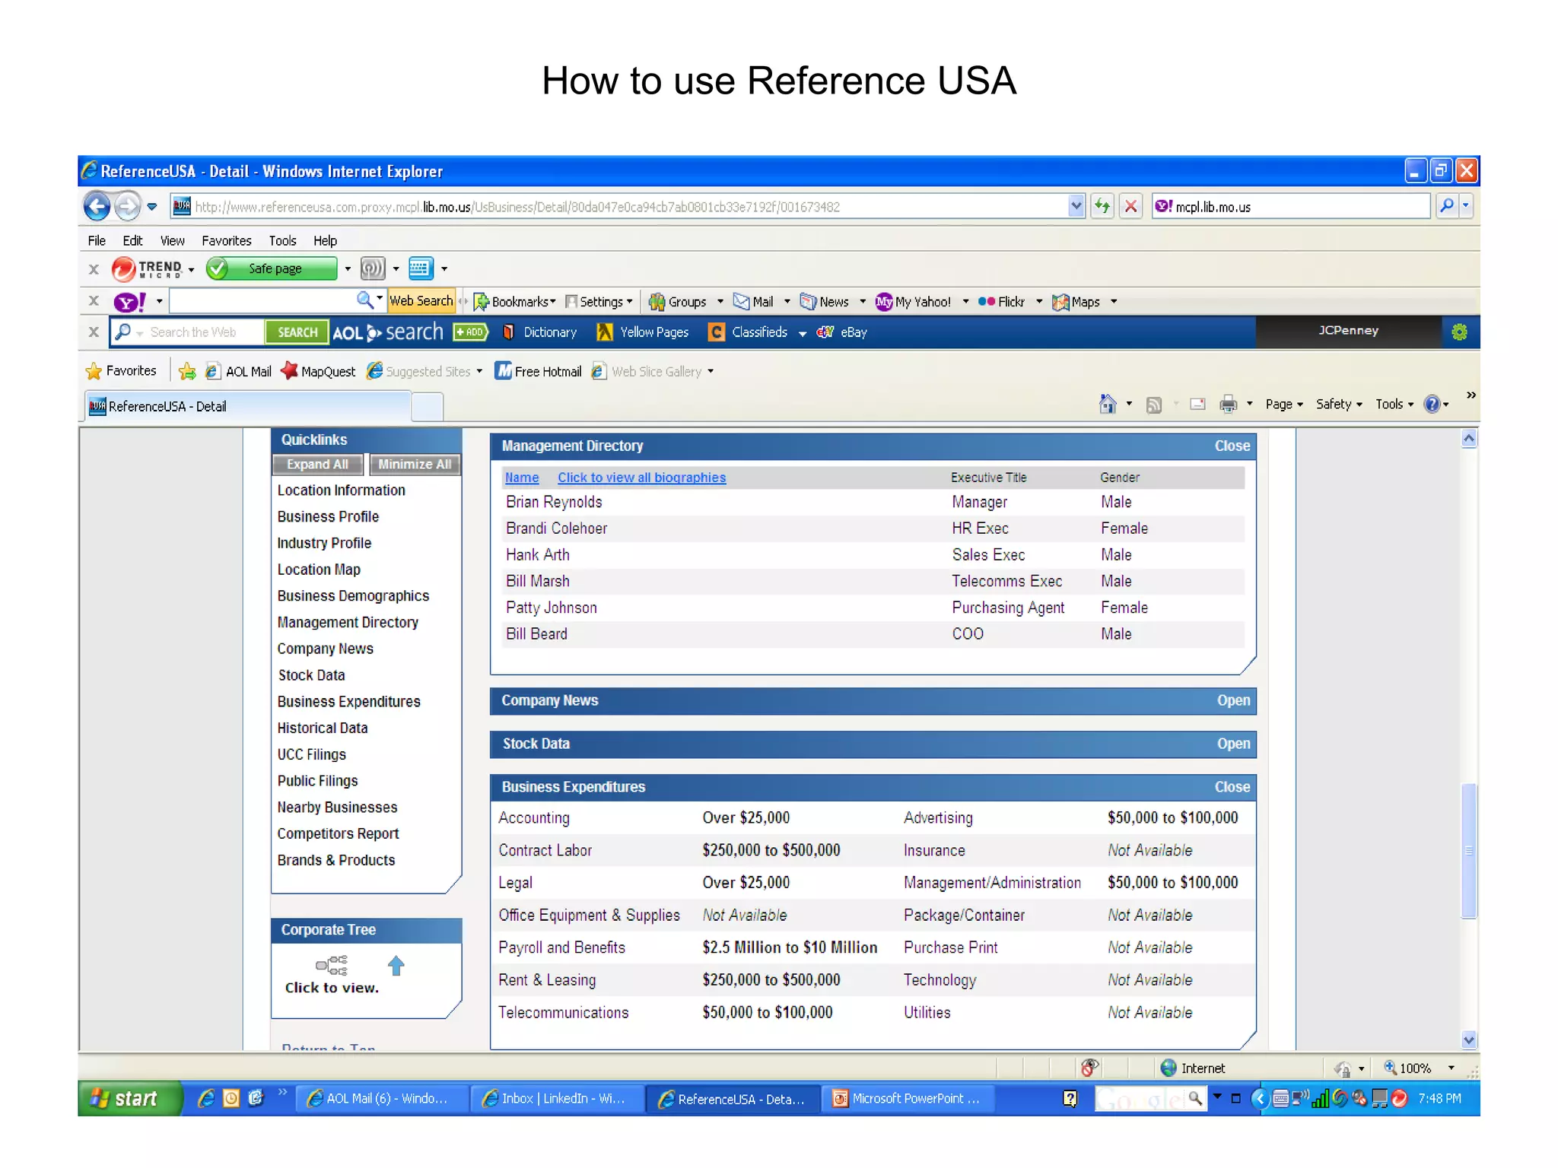Open the Safety menu dropdown
This screenshot has width=1558, height=1168.
1339,405
